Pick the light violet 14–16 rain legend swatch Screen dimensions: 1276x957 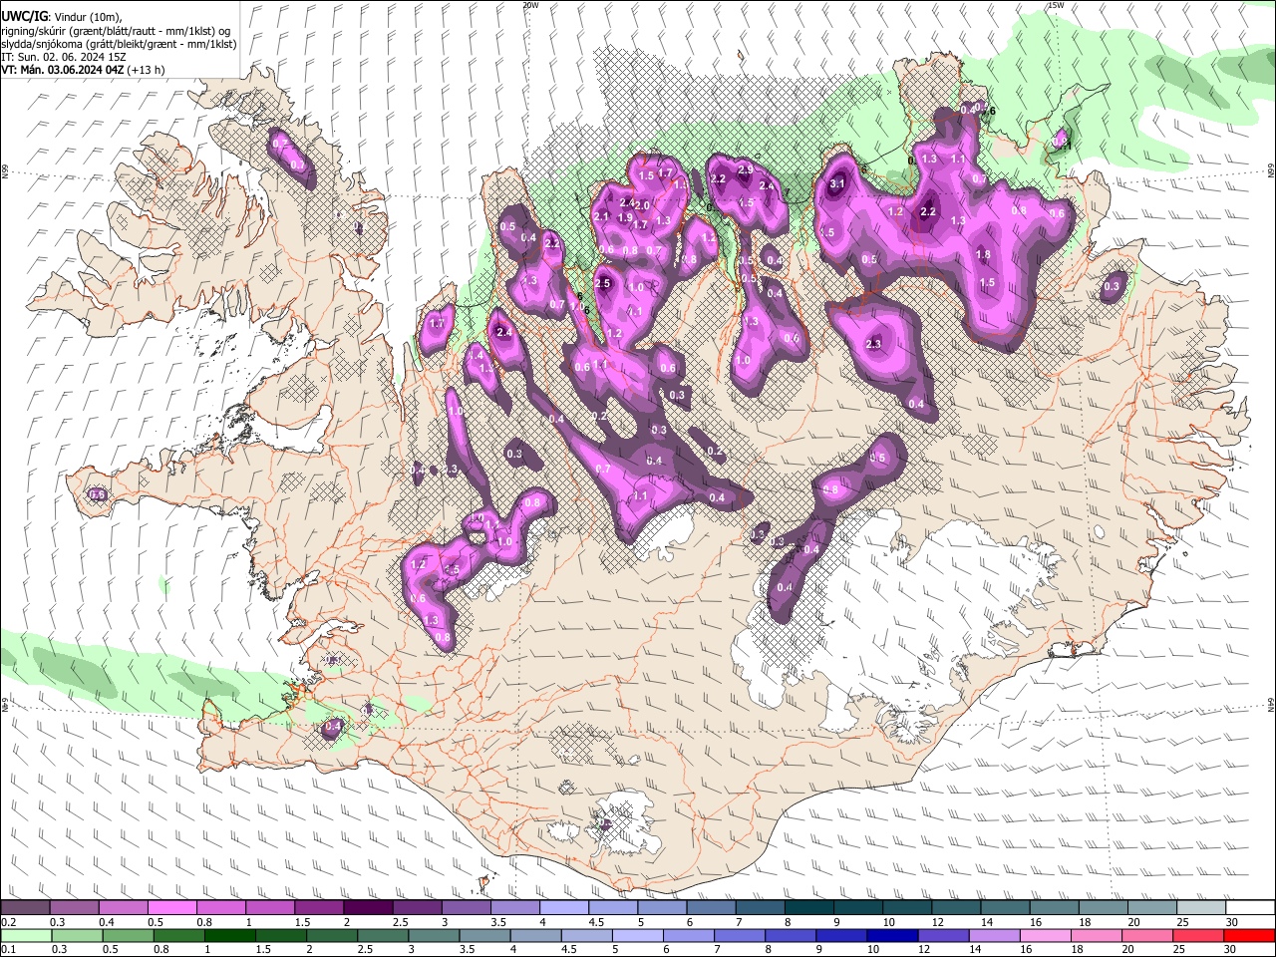click(993, 936)
